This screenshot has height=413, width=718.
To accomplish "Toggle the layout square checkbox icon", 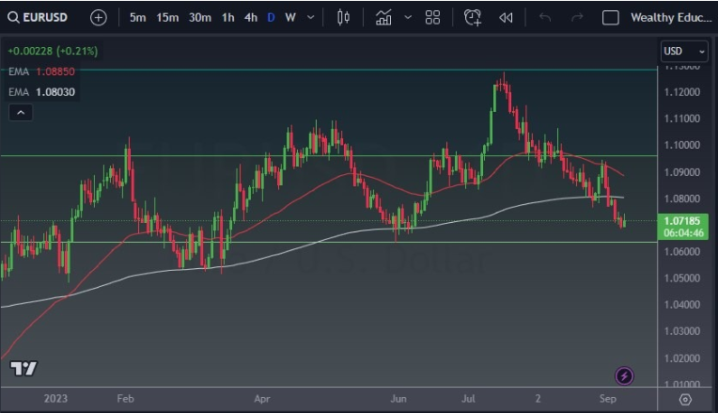I will pyautogui.click(x=611, y=17).
